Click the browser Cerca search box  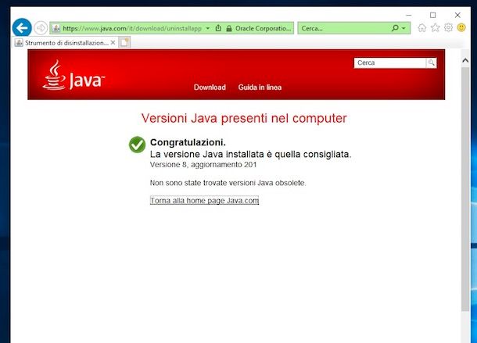[x=344, y=28]
